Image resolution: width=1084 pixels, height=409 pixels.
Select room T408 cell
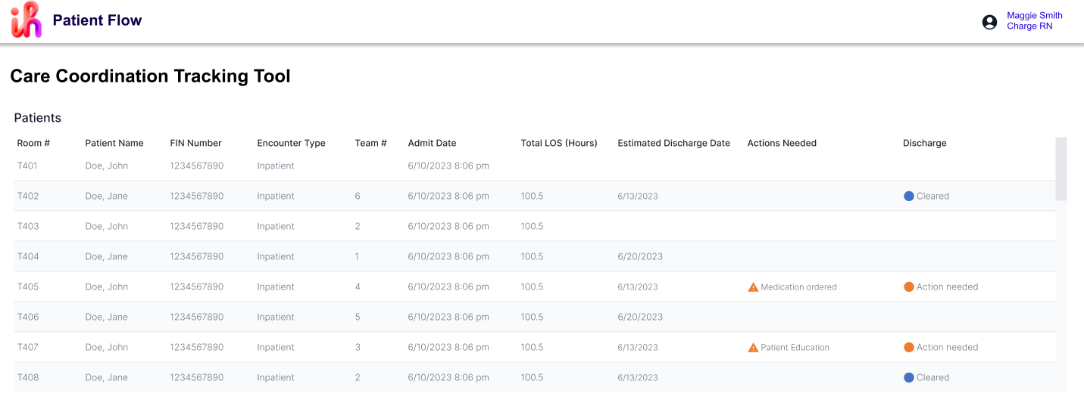27,377
